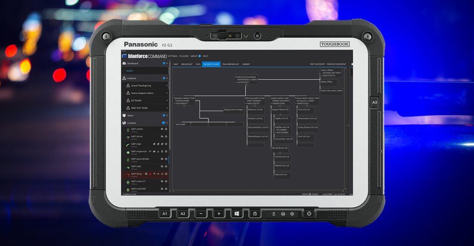
Task: Select the Incident Commander(s) chart node
Action: (246, 79)
